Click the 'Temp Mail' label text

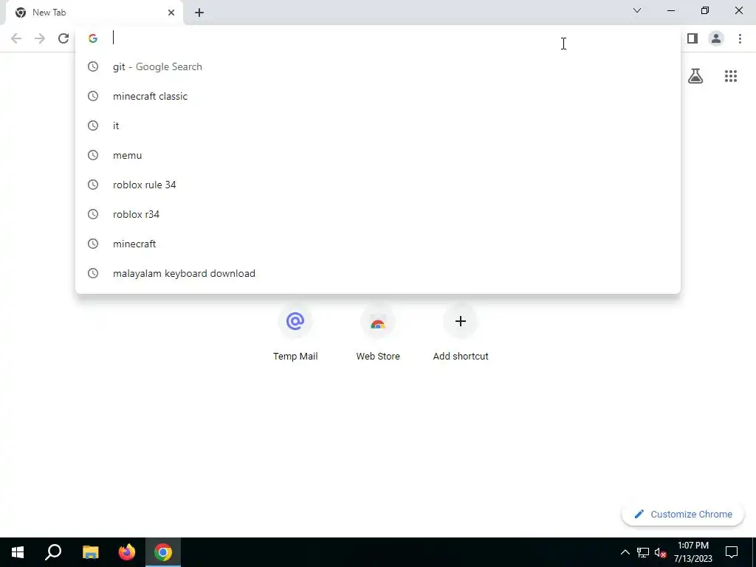[x=295, y=357]
